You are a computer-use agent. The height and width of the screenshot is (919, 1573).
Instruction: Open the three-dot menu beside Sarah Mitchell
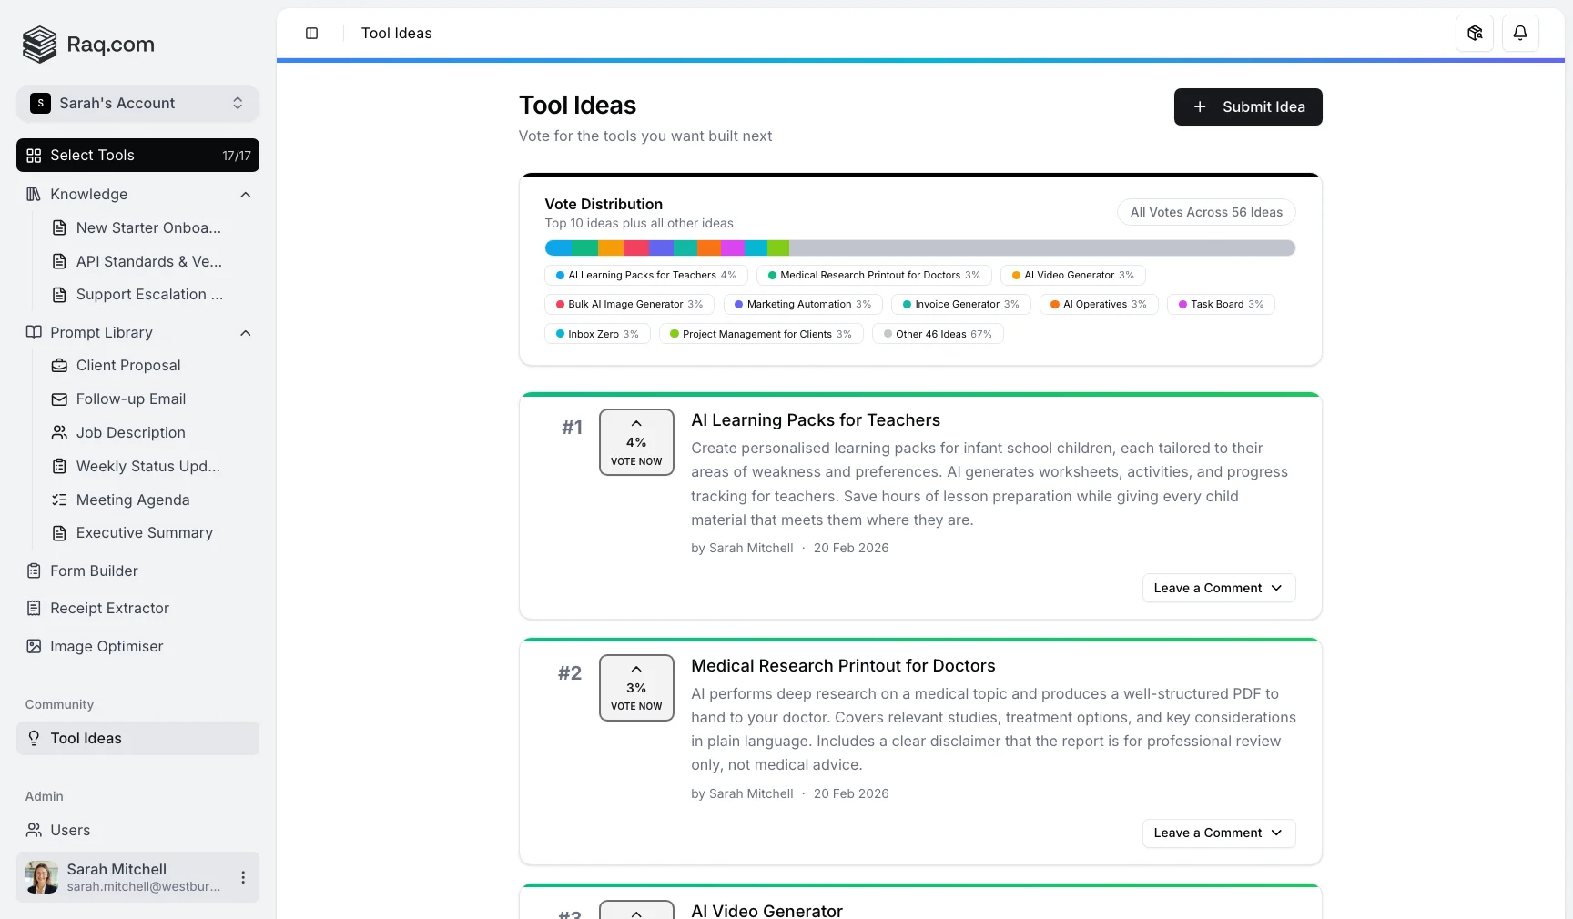[243, 877]
